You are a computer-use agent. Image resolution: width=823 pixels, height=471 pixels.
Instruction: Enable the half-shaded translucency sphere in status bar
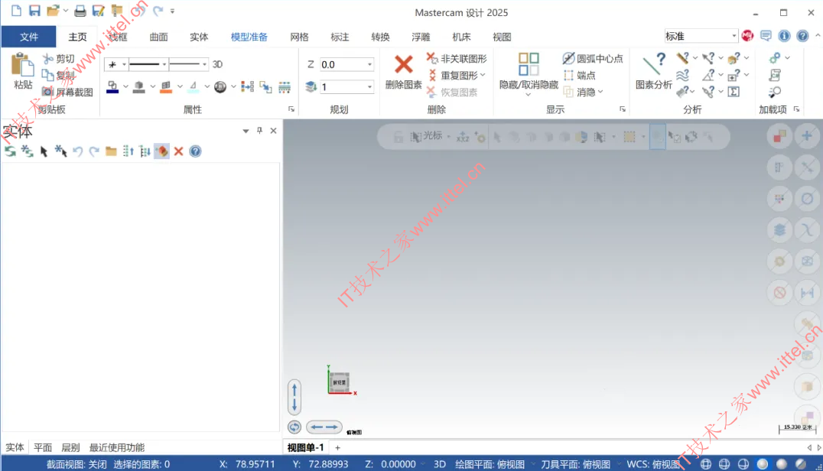coord(800,464)
